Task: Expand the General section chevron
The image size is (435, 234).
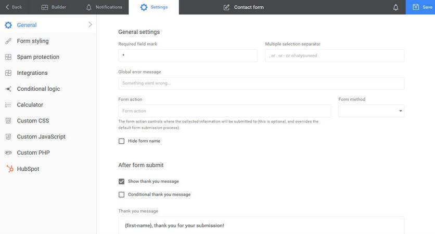Action: coord(90,25)
